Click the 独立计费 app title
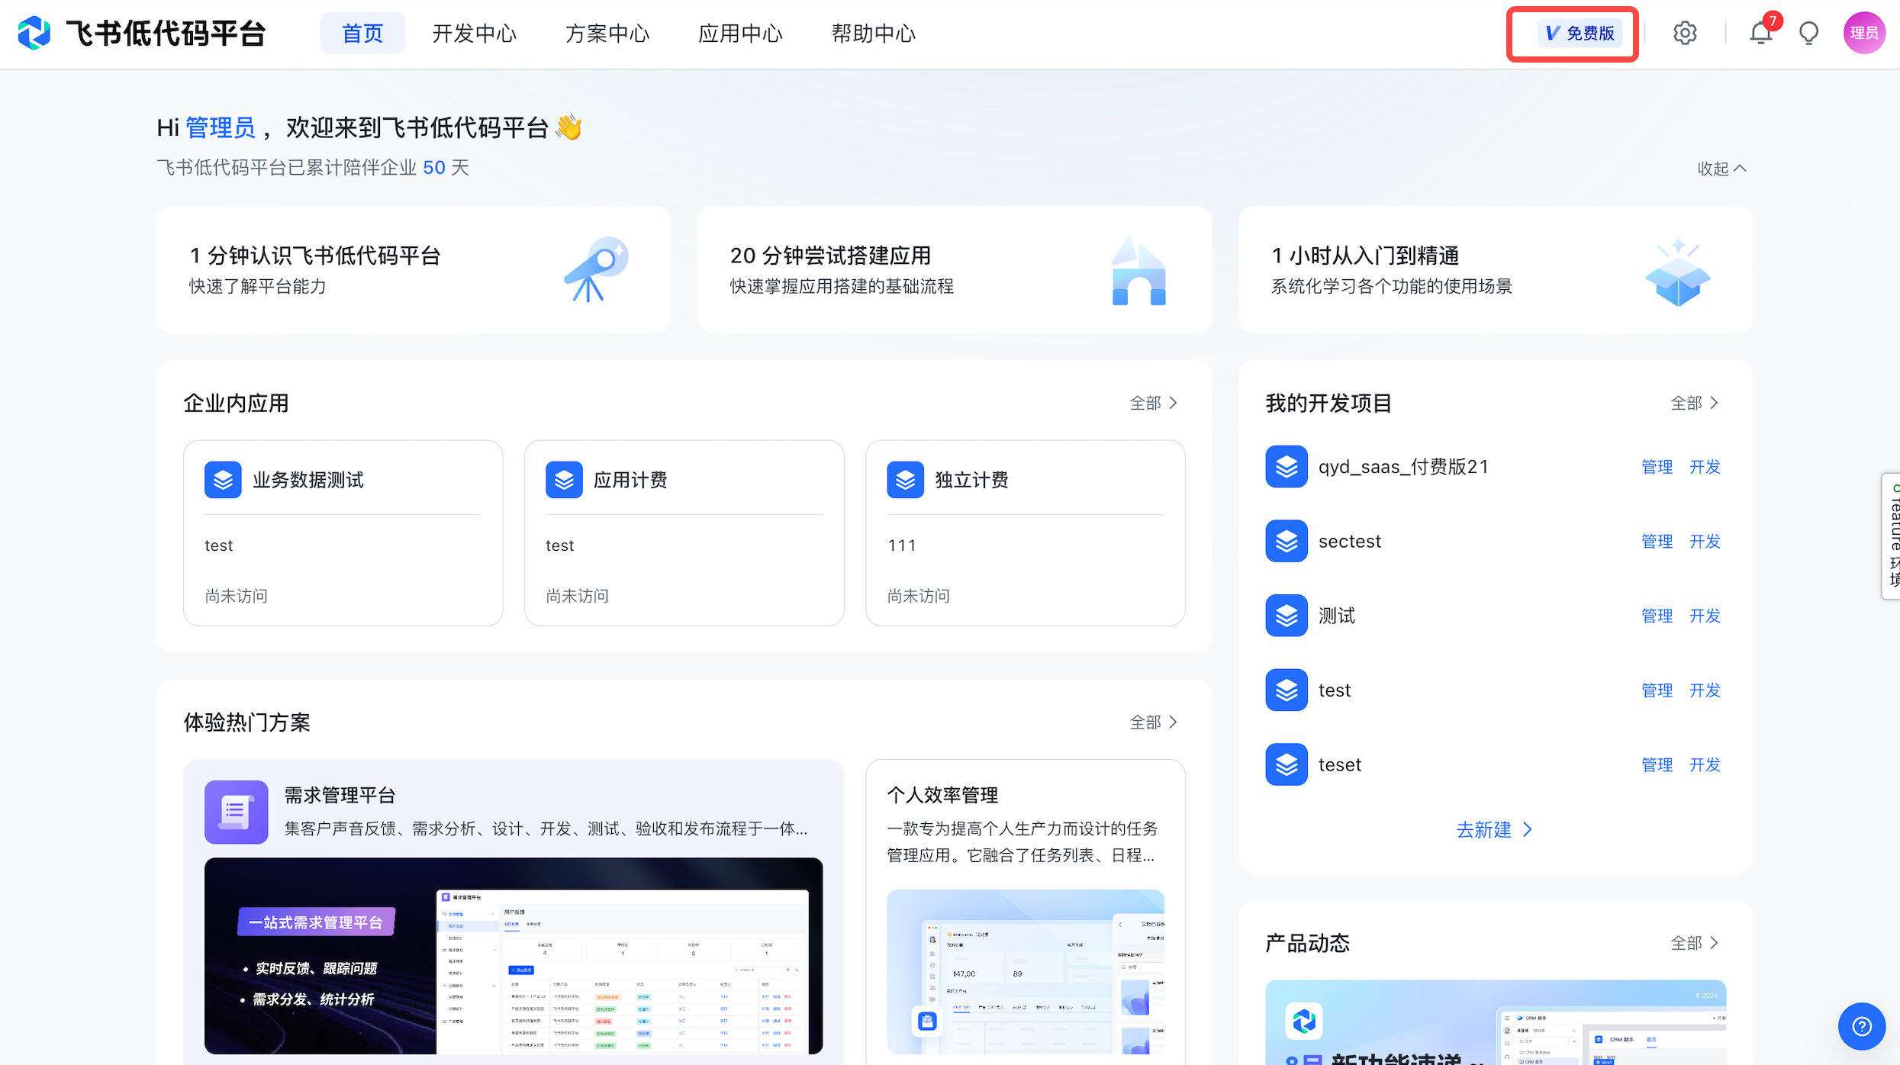Screen dimensions: 1900x1065 pos(971,480)
